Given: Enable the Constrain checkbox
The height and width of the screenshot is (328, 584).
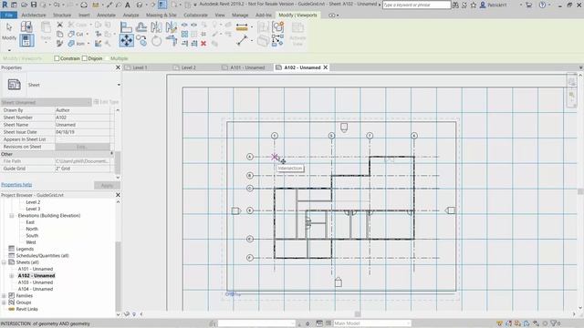Looking at the screenshot, I should point(57,58).
